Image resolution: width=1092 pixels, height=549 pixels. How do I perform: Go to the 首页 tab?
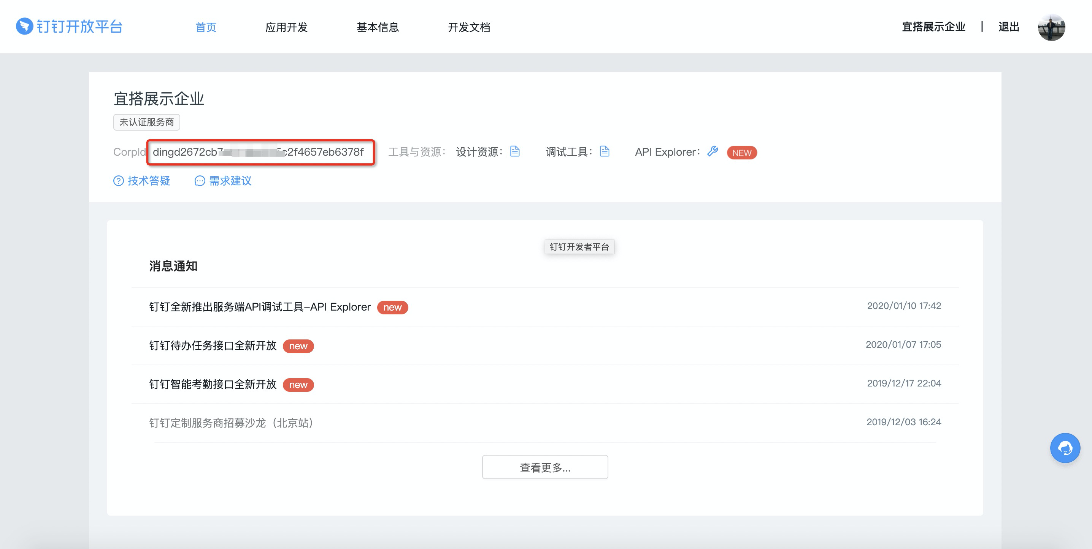pyautogui.click(x=206, y=27)
